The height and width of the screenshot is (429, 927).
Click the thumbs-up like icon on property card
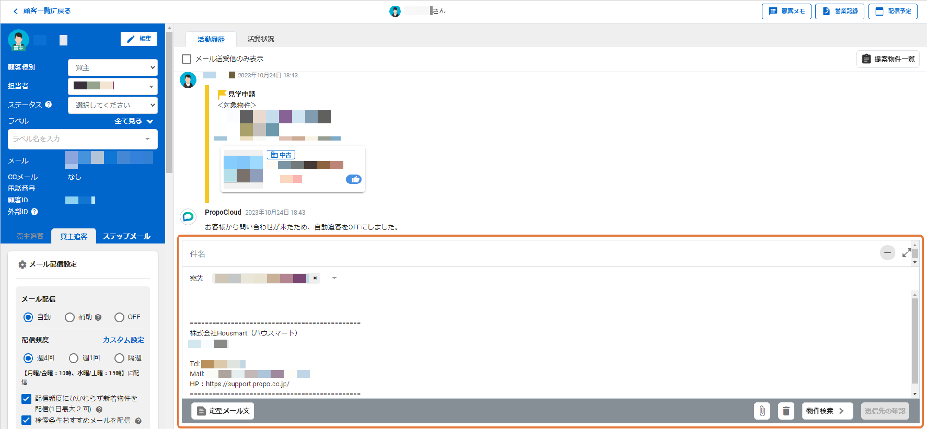[353, 179]
